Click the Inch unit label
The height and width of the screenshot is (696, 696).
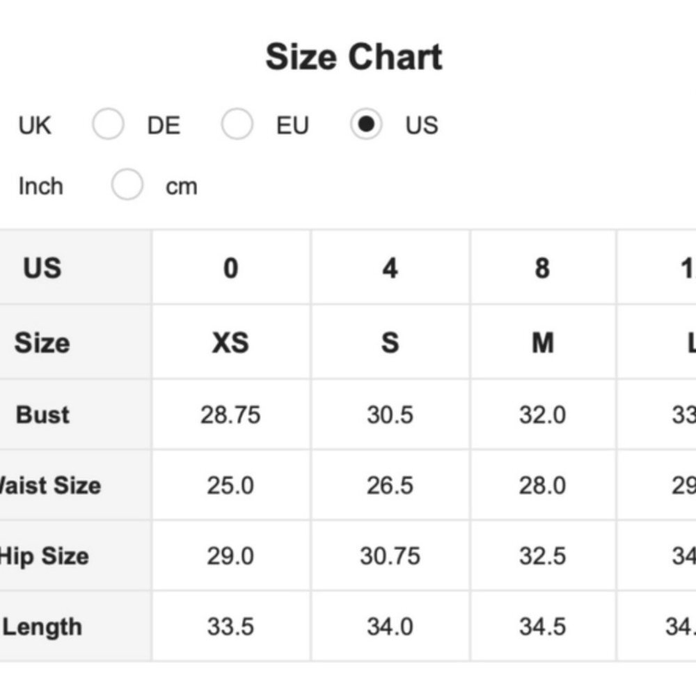click(40, 187)
